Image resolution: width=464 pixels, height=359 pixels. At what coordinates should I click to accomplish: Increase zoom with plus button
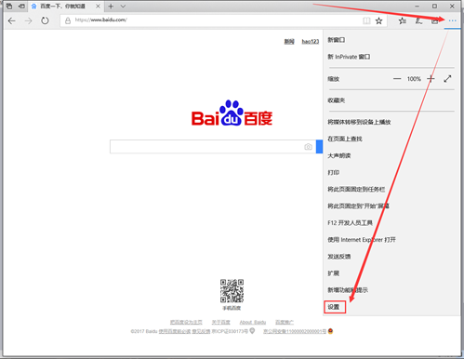coord(431,79)
